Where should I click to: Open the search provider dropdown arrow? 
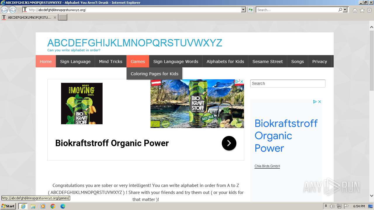pos(345,10)
